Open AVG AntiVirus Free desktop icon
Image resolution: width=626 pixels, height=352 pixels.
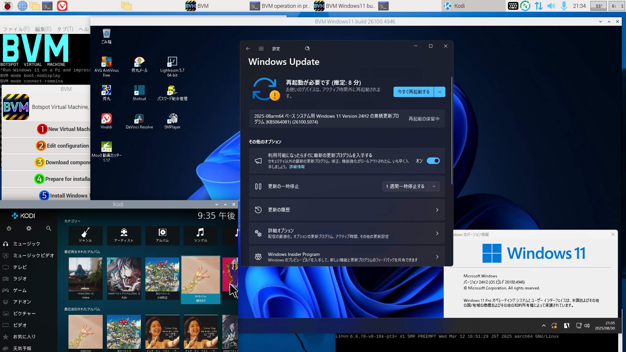[x=106, y=66]
